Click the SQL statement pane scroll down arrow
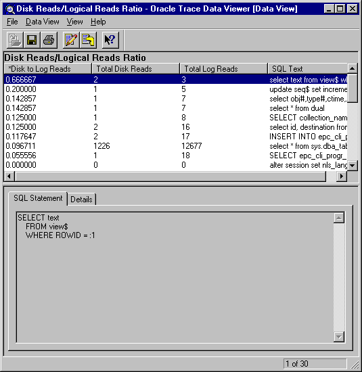Viewport: 362px width, 372px height. point(339,337)
